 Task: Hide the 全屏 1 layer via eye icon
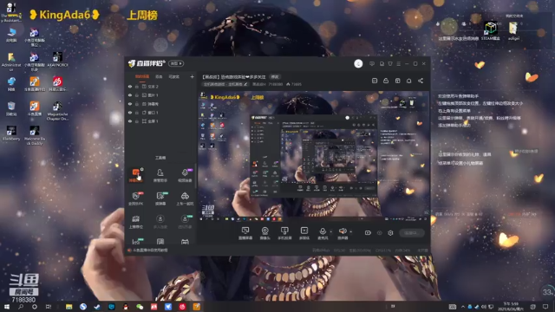pos(130,121)
